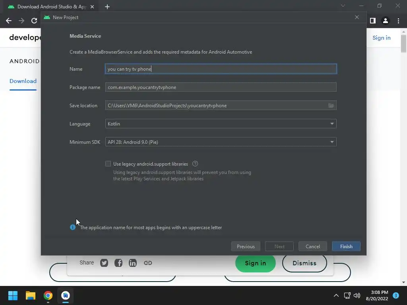Open Chrome profile icon

386,21
